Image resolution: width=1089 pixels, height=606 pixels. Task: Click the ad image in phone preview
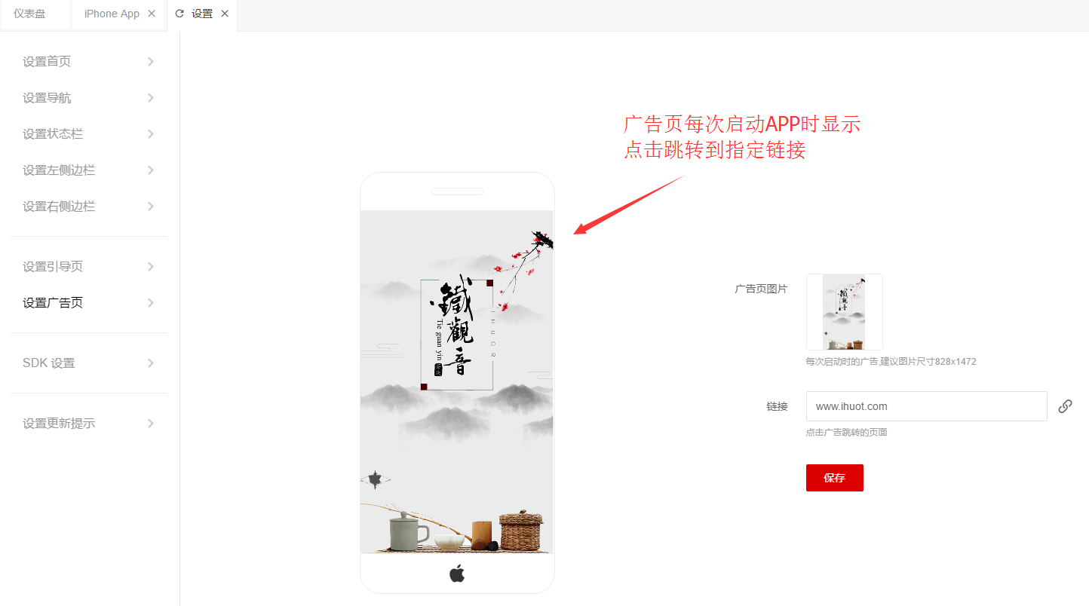(457, 382)
